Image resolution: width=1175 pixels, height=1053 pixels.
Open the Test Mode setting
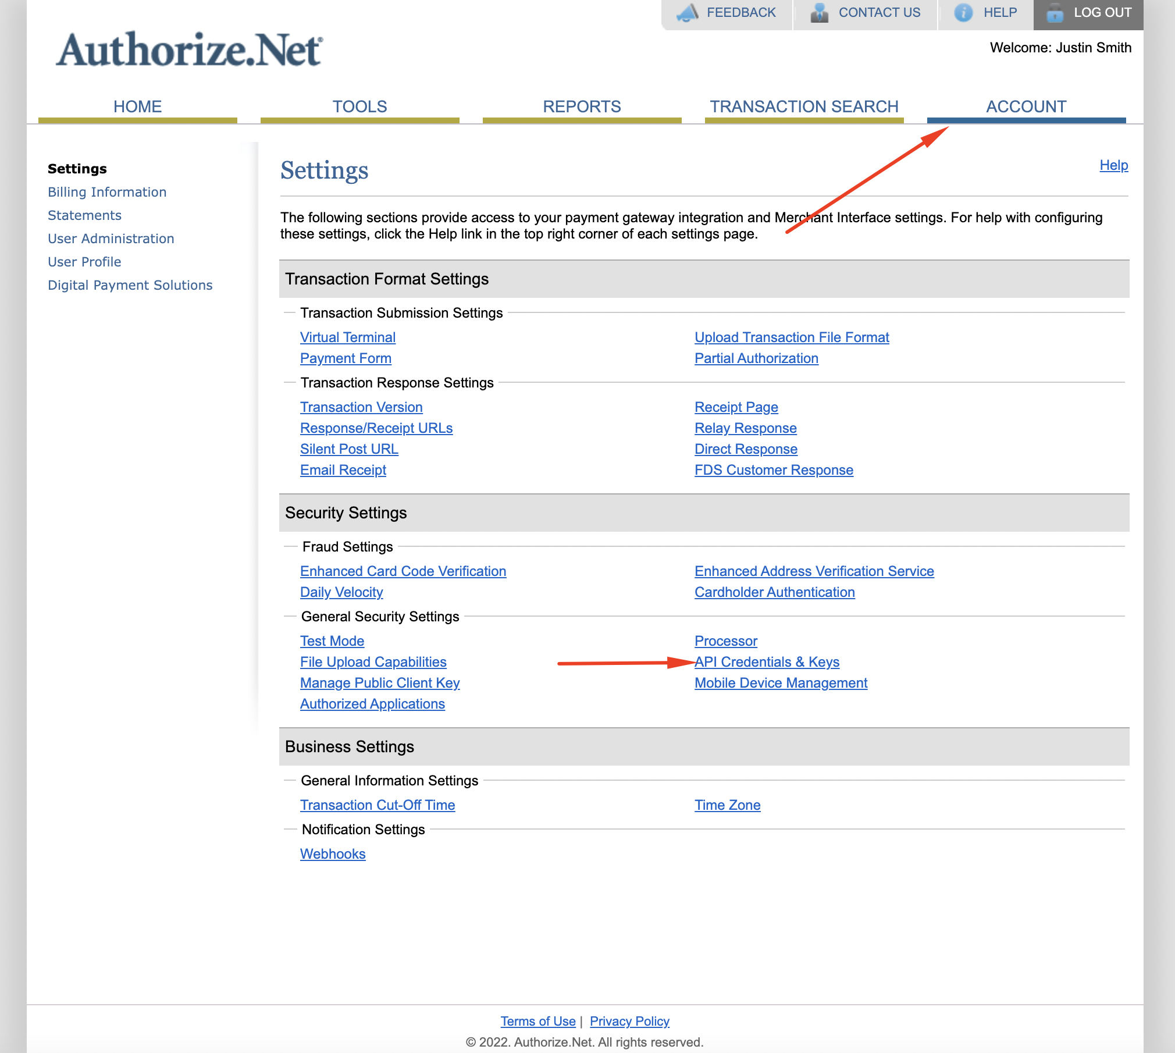tap(332, 641)
